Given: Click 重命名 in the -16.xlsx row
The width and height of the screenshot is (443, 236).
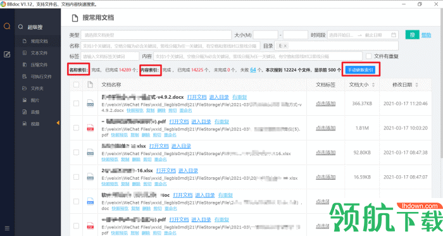Looking at the screenshot, I should [x=160, y=184].
